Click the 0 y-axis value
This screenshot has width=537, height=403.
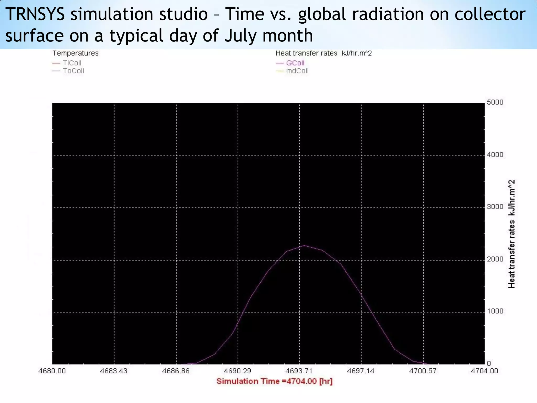tap(489, 364)
